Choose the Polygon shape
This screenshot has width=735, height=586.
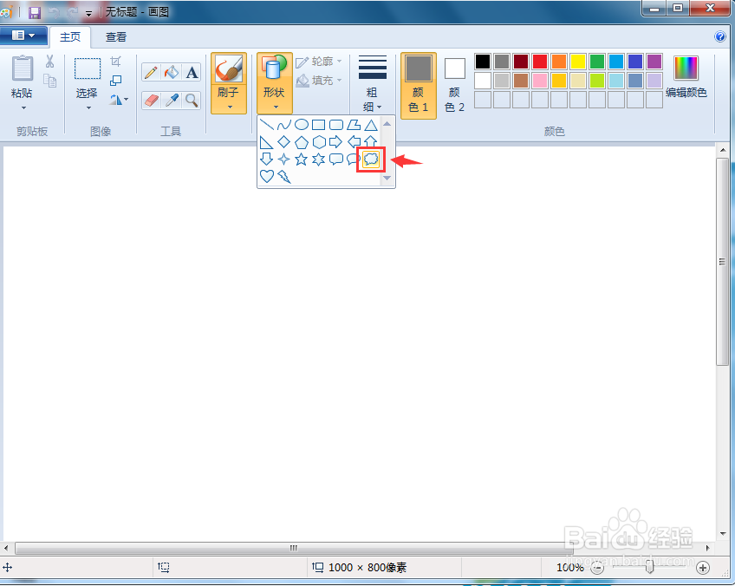point(354,125)
